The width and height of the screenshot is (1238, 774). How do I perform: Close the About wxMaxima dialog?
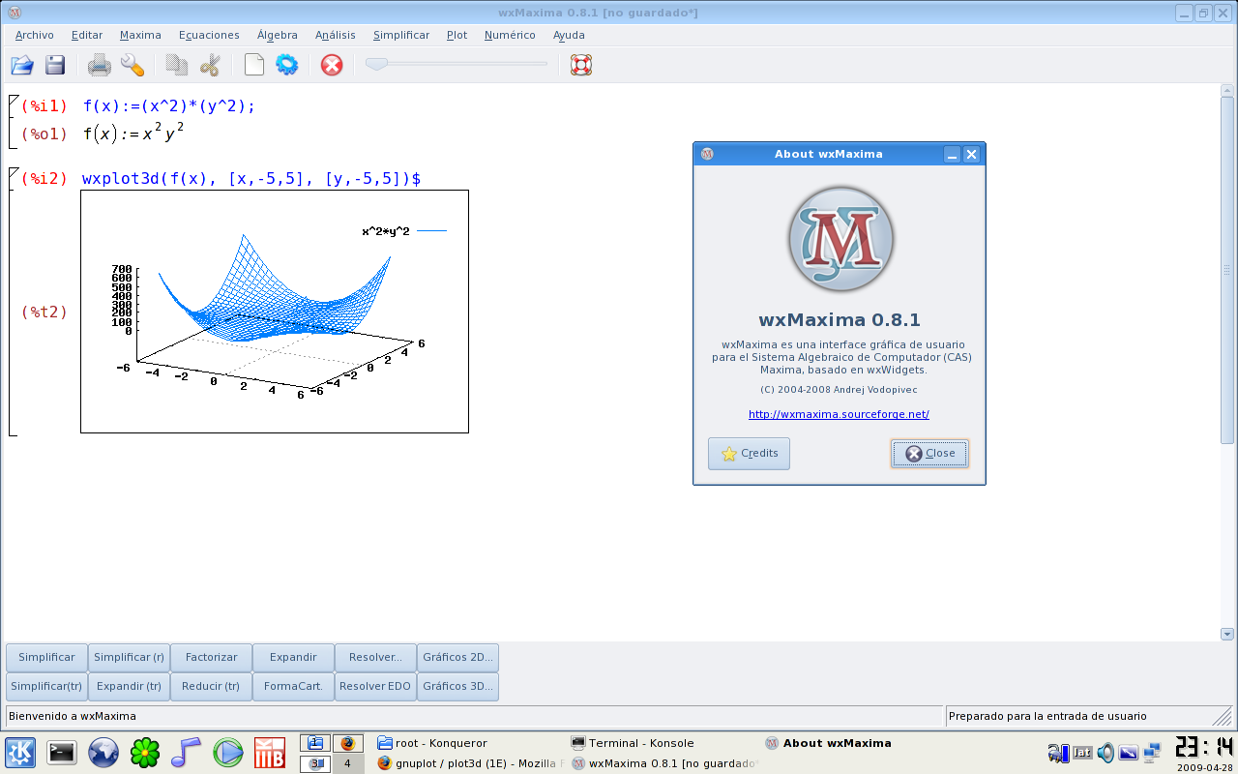pos(928,453)
